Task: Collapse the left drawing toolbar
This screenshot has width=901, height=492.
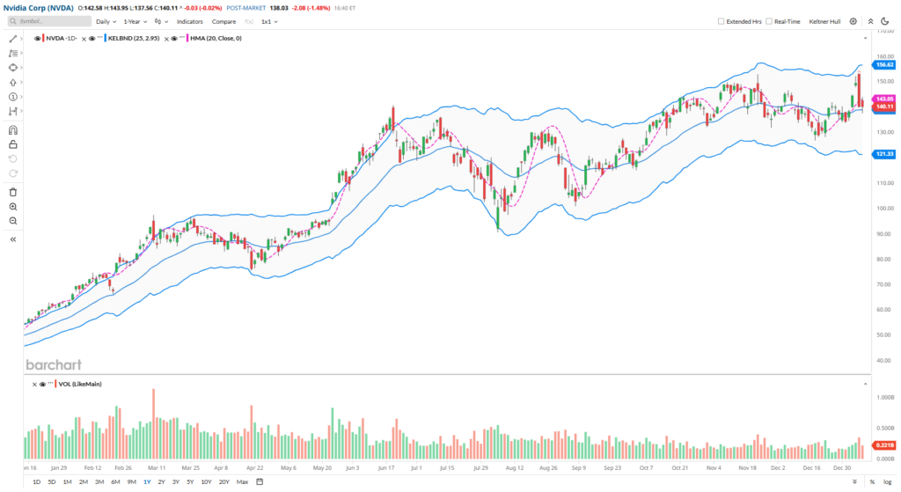Action: (x=13, y=239)
